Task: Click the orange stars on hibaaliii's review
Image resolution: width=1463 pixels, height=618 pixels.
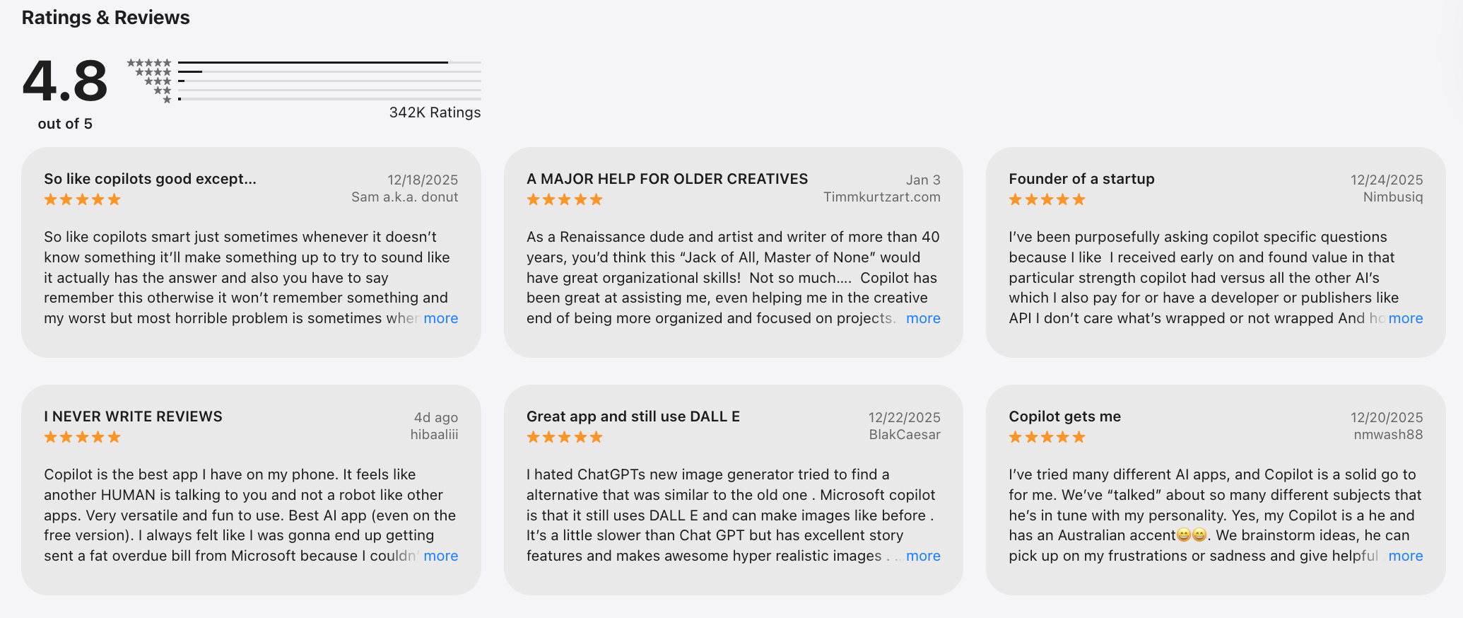Action: coord(82,437)
